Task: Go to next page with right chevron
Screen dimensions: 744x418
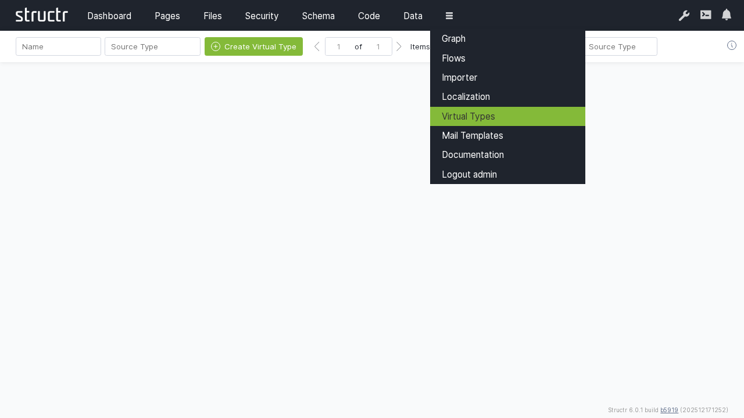Action: pyautogui.click(x=399, y=46)
